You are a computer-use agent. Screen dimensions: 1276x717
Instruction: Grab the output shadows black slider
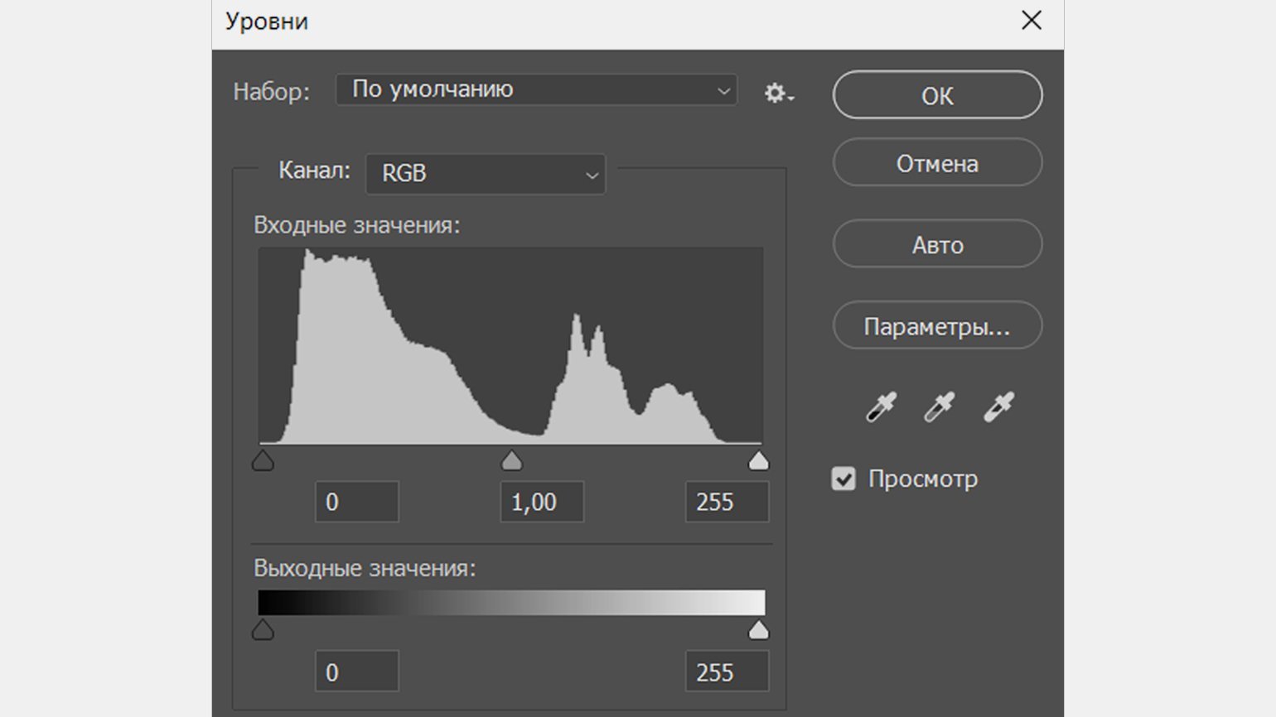pyautogui.click(x=263, y=630)
